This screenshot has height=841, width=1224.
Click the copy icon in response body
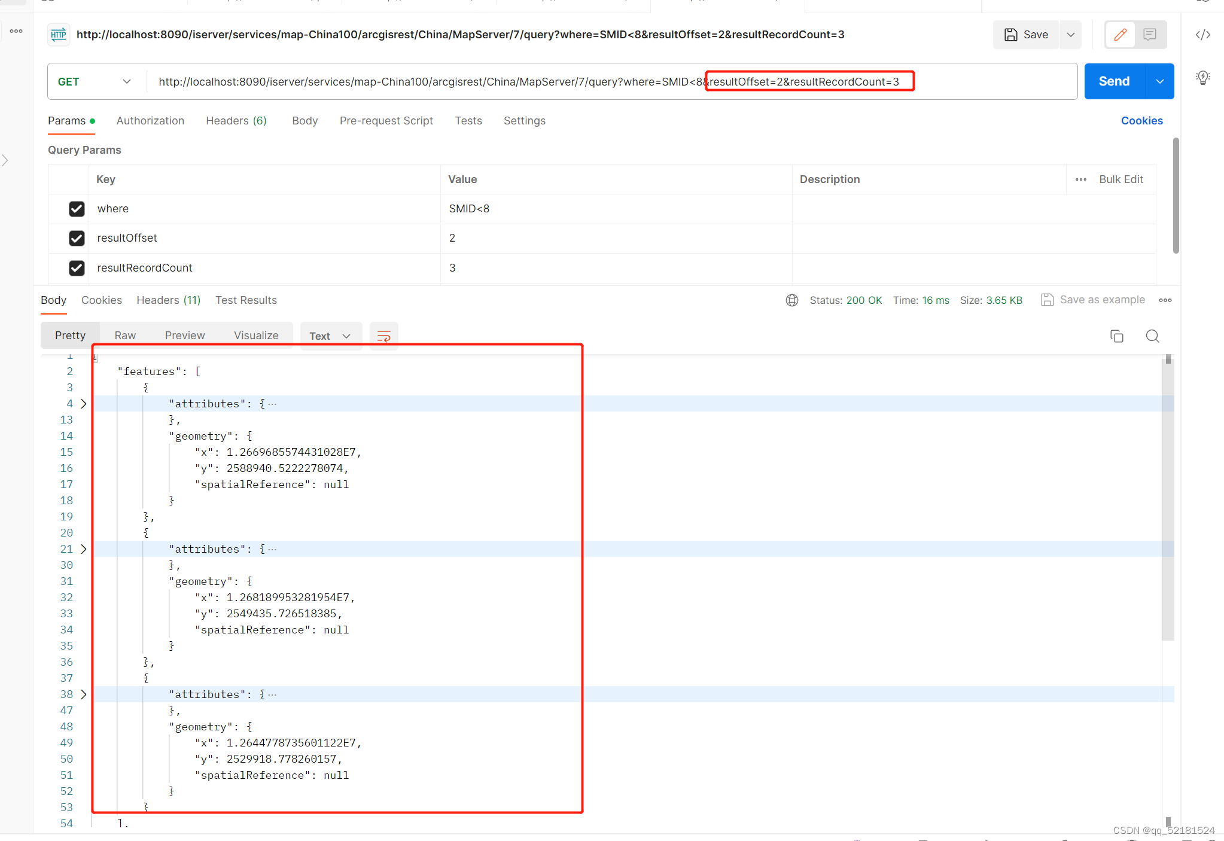click(x=1117, y=336)
